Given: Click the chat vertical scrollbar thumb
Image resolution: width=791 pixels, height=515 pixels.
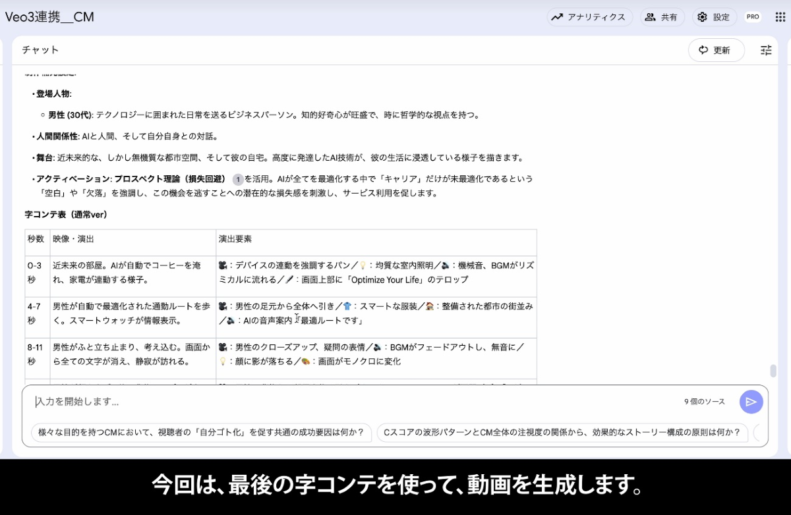Looking at the screenshot, I should tap(773, 371).
